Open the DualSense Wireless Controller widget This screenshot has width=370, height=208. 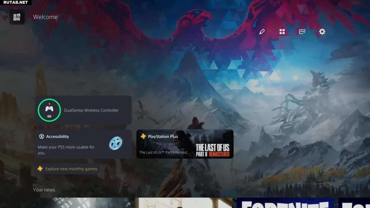(x=91, y=110)
